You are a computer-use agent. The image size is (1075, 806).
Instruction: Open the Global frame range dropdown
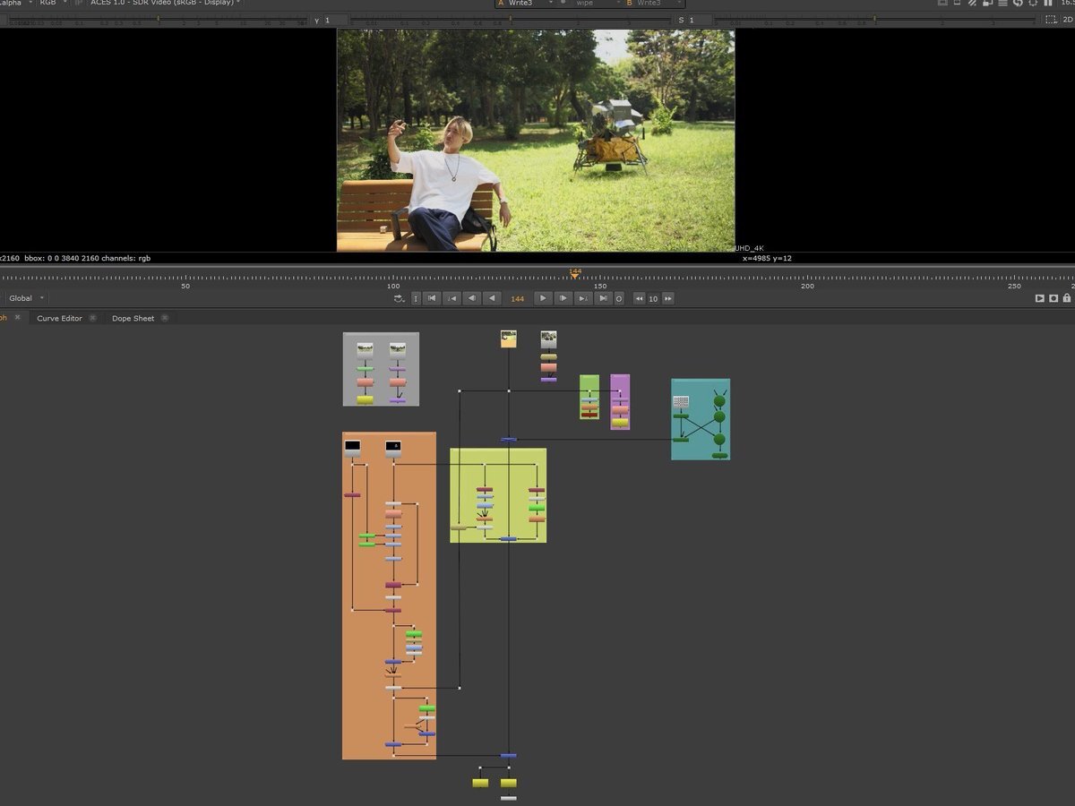[x=26, y=298]
